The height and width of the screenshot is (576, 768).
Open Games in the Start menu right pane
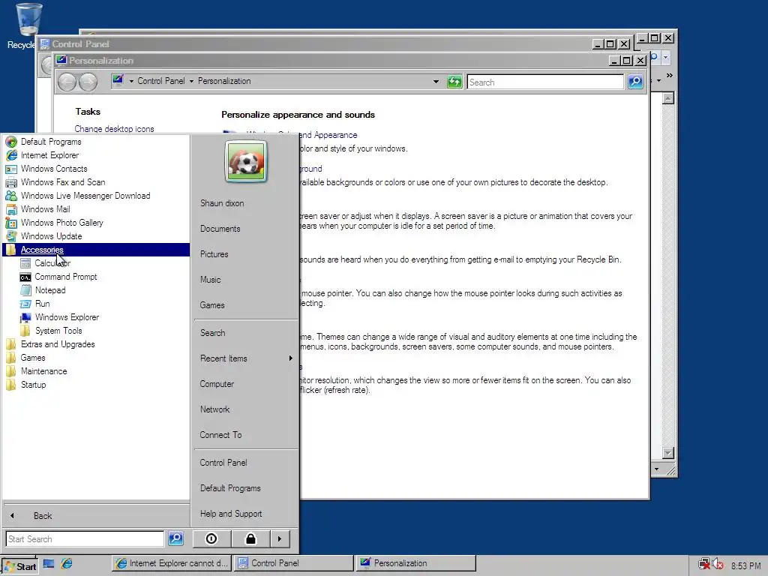pos(212,305)
